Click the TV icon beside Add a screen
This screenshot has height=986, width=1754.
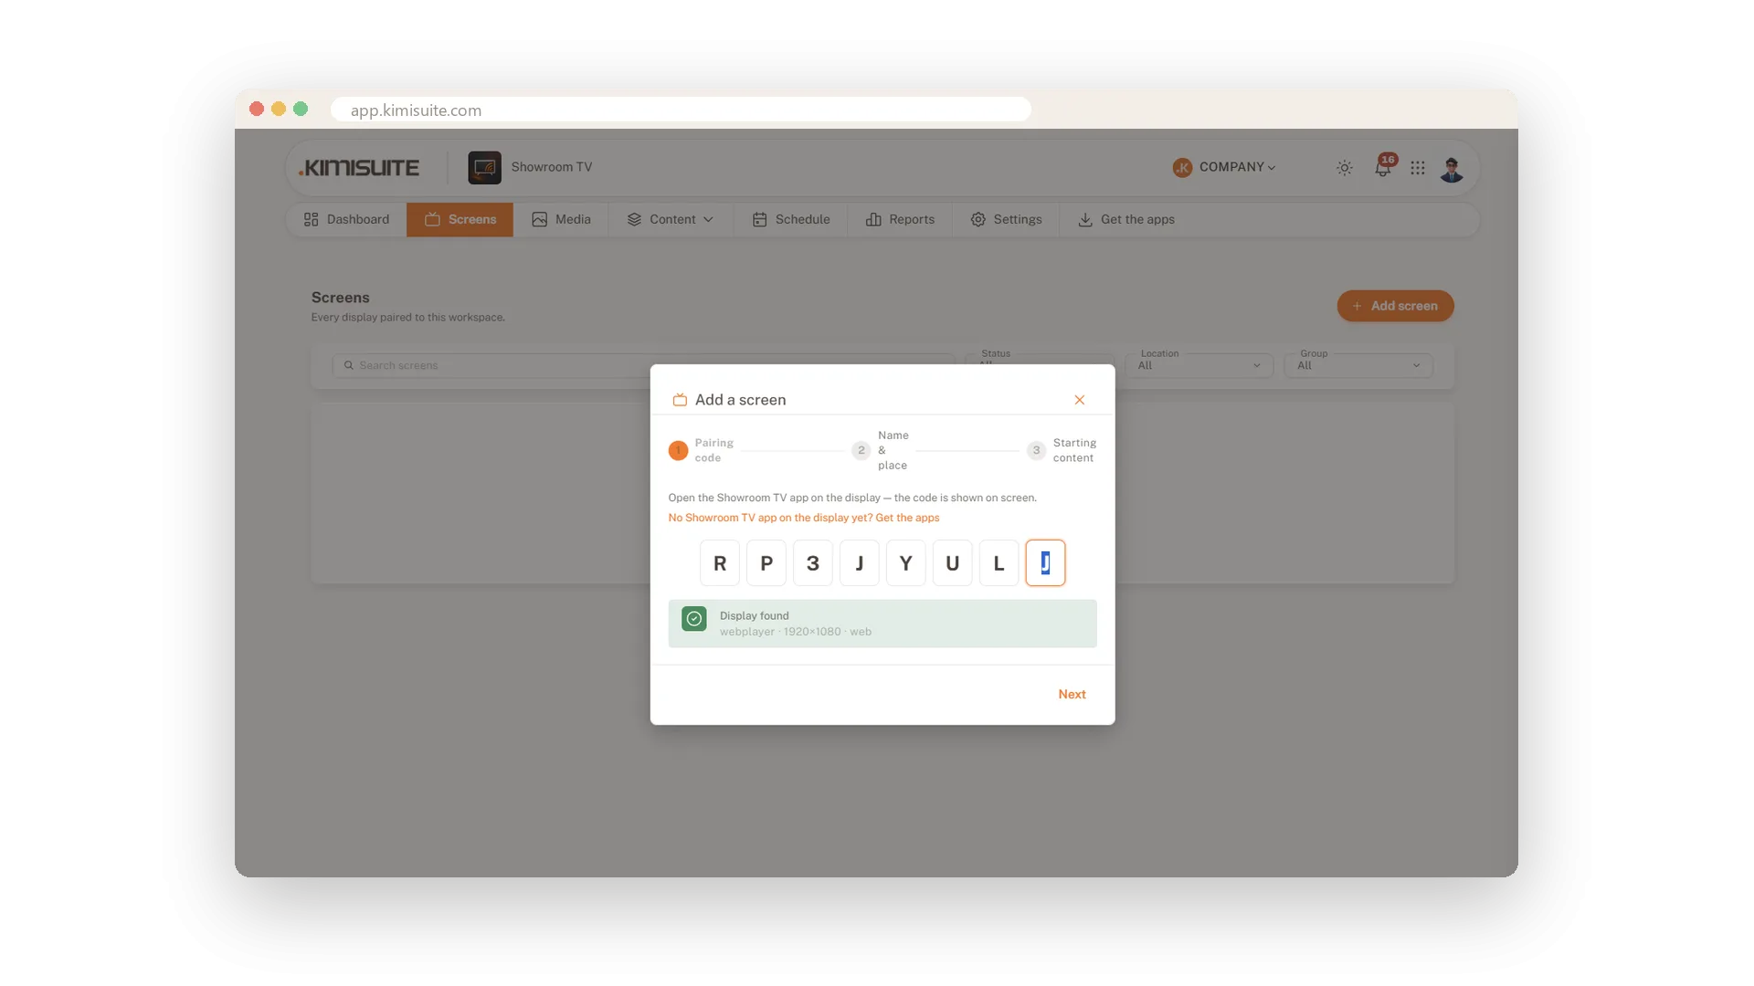point(680,400)
